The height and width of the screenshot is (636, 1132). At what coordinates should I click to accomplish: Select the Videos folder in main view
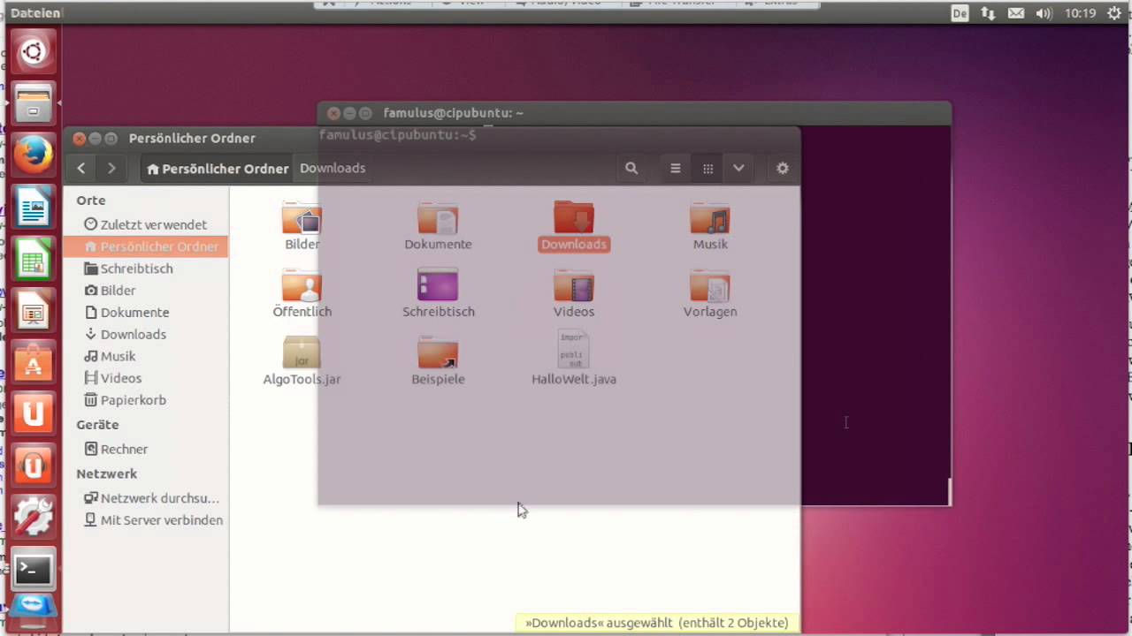574,294
